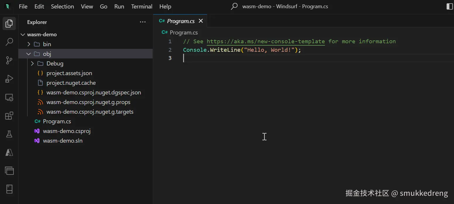Open the Go menu
The width and height of the screenshot is (454, 204).
104,6
